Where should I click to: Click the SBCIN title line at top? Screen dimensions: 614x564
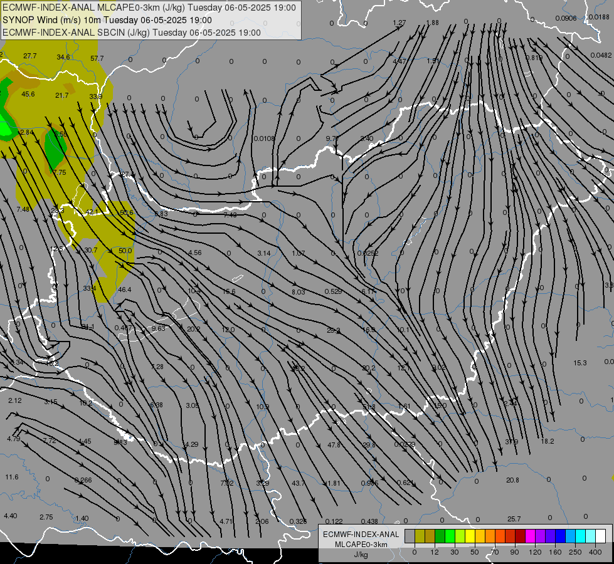tap(132, 33)
